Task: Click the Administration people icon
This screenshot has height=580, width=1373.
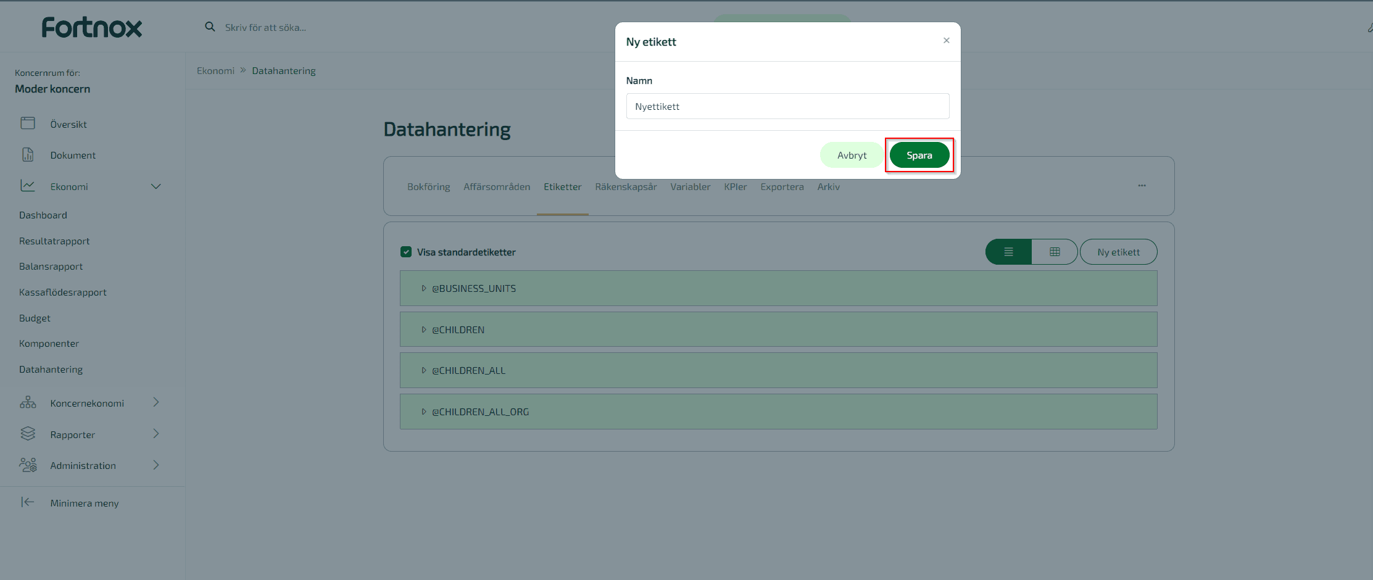Action: coord(28,465)
